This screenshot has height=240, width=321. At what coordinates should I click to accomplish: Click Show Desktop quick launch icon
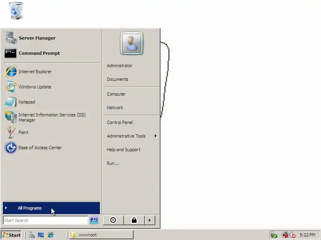(x=41, y=235)
